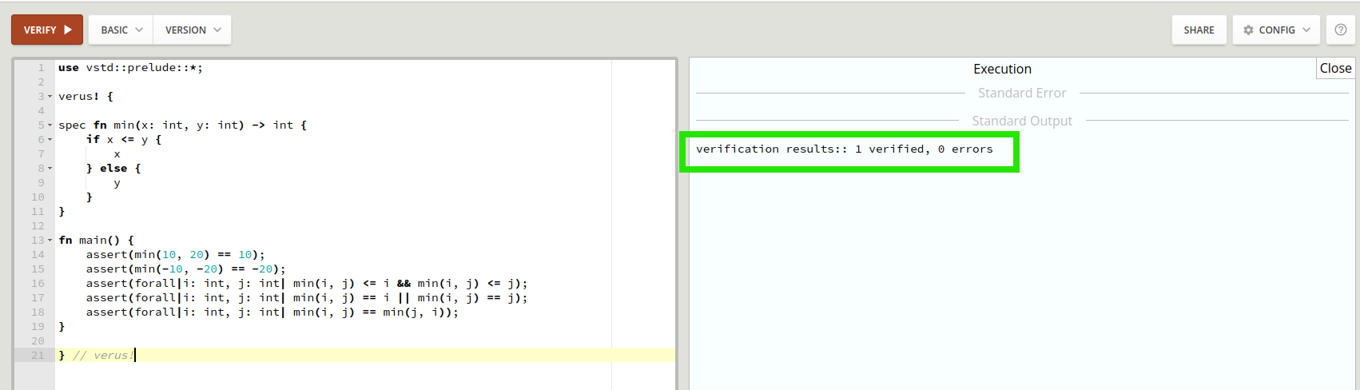Click the Standard Error section heading
Image resolution: width=1360 pixels, height=390 pixels.
click(x=1021, y=94)
